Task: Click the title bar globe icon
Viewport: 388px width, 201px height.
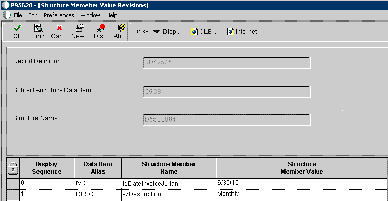Action: point(5,5)
